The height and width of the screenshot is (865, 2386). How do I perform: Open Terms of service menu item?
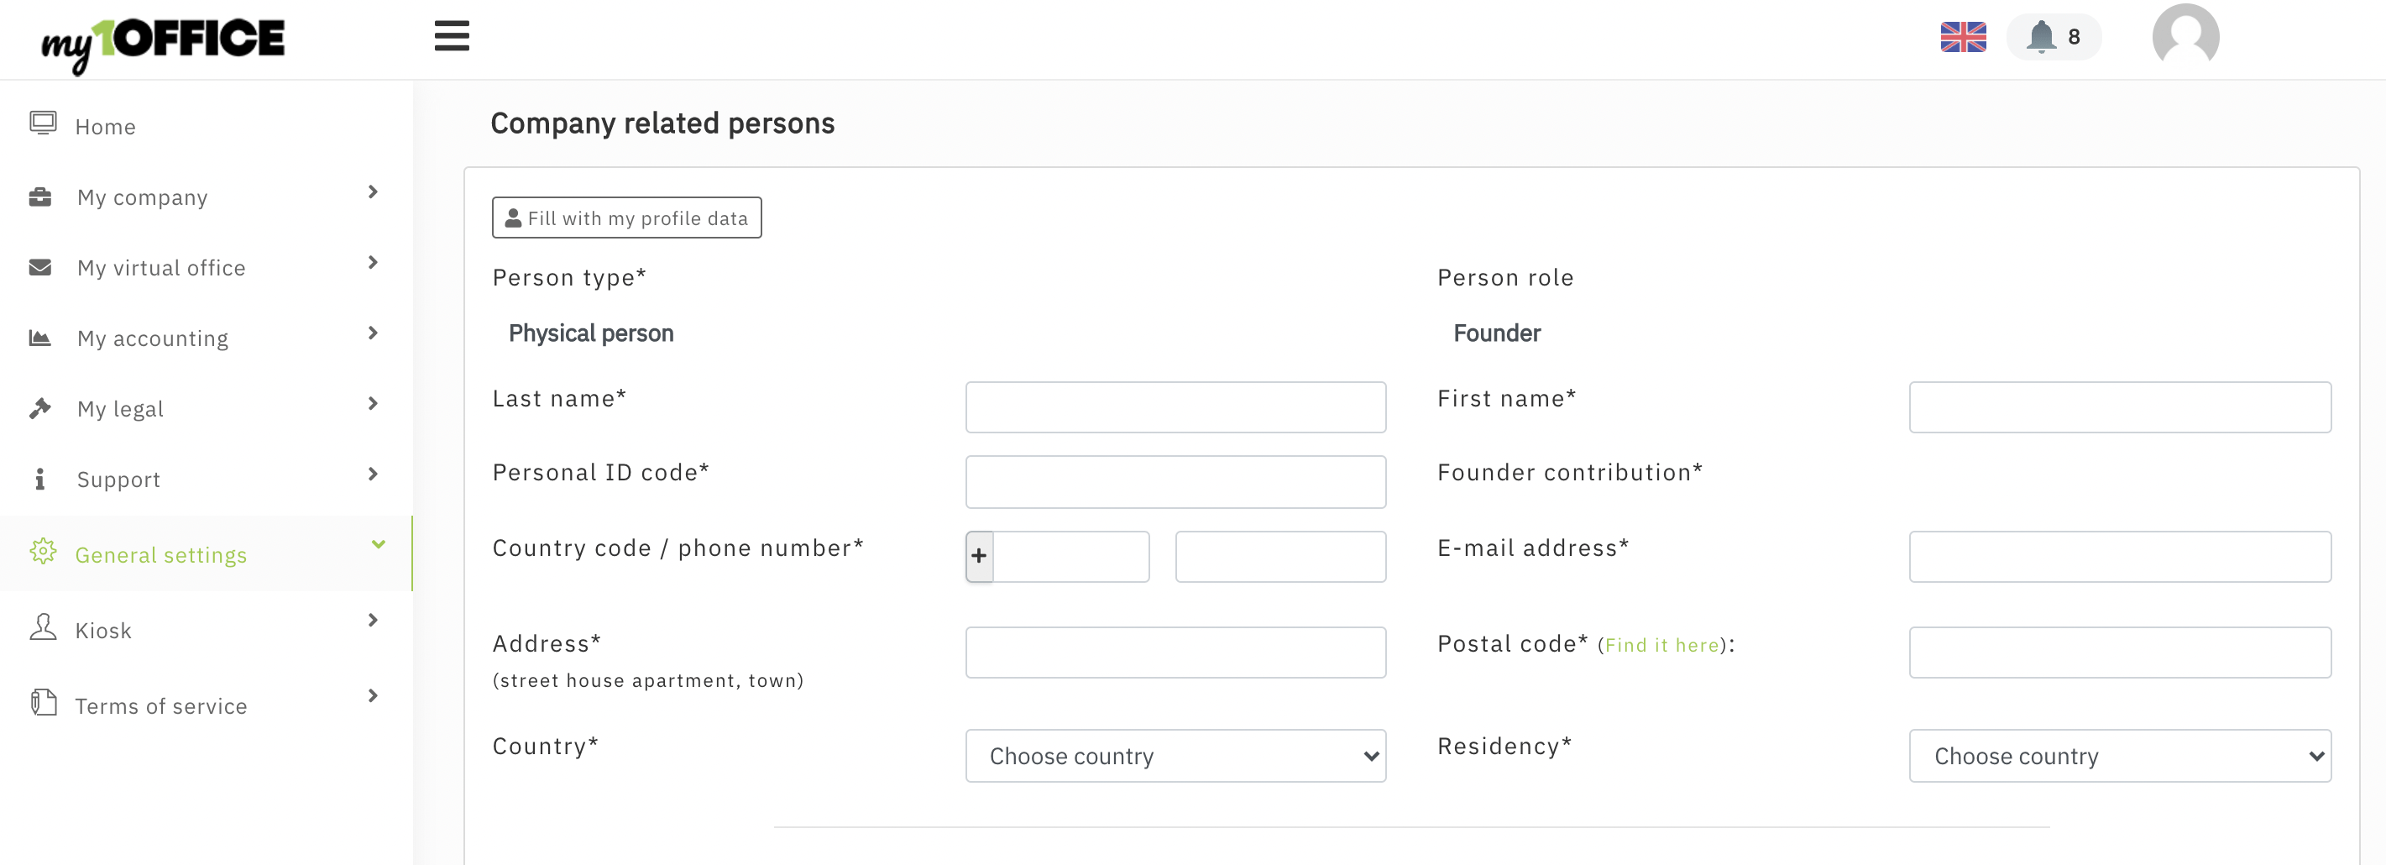(161, 705)
